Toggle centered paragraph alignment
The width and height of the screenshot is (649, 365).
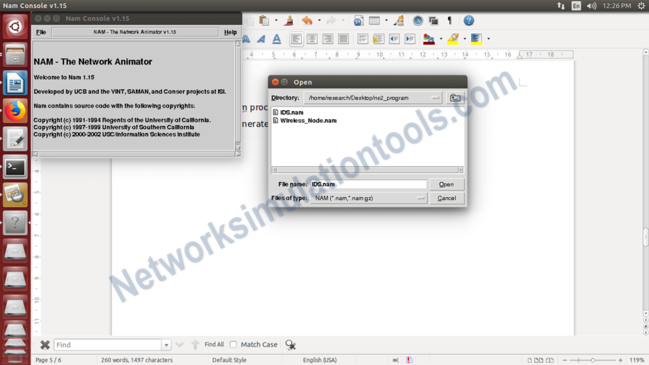pyautogui.click(x=312, y=39)
